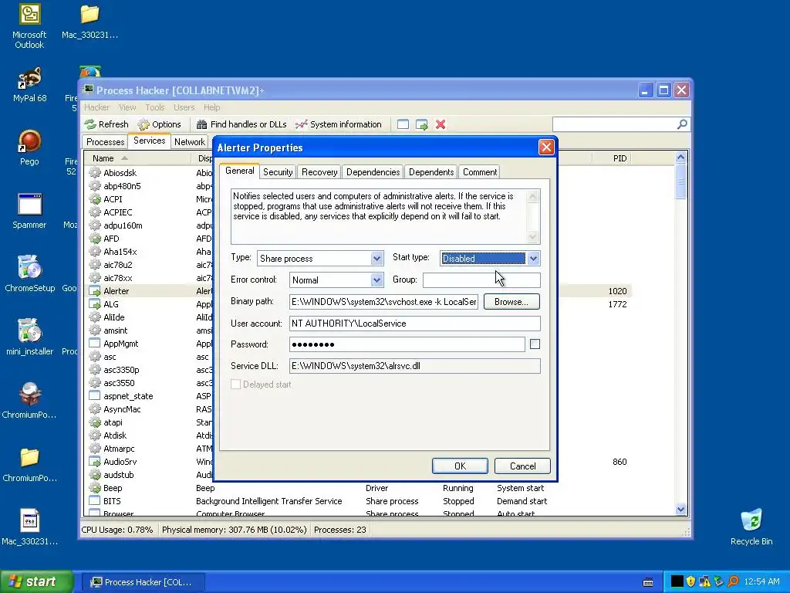This screenshot has height=593, width=790.
Task: Switch to the Security tab
Action: pyautogui.click(x=278, y=172)
